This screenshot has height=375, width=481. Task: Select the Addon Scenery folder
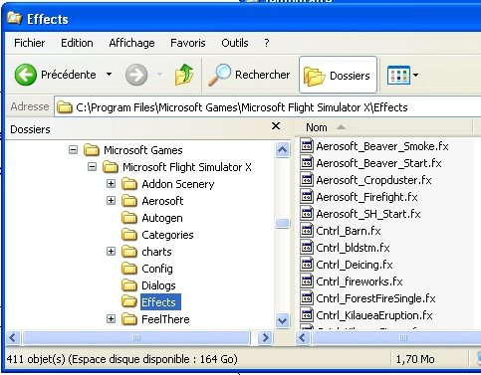(178, 184)
